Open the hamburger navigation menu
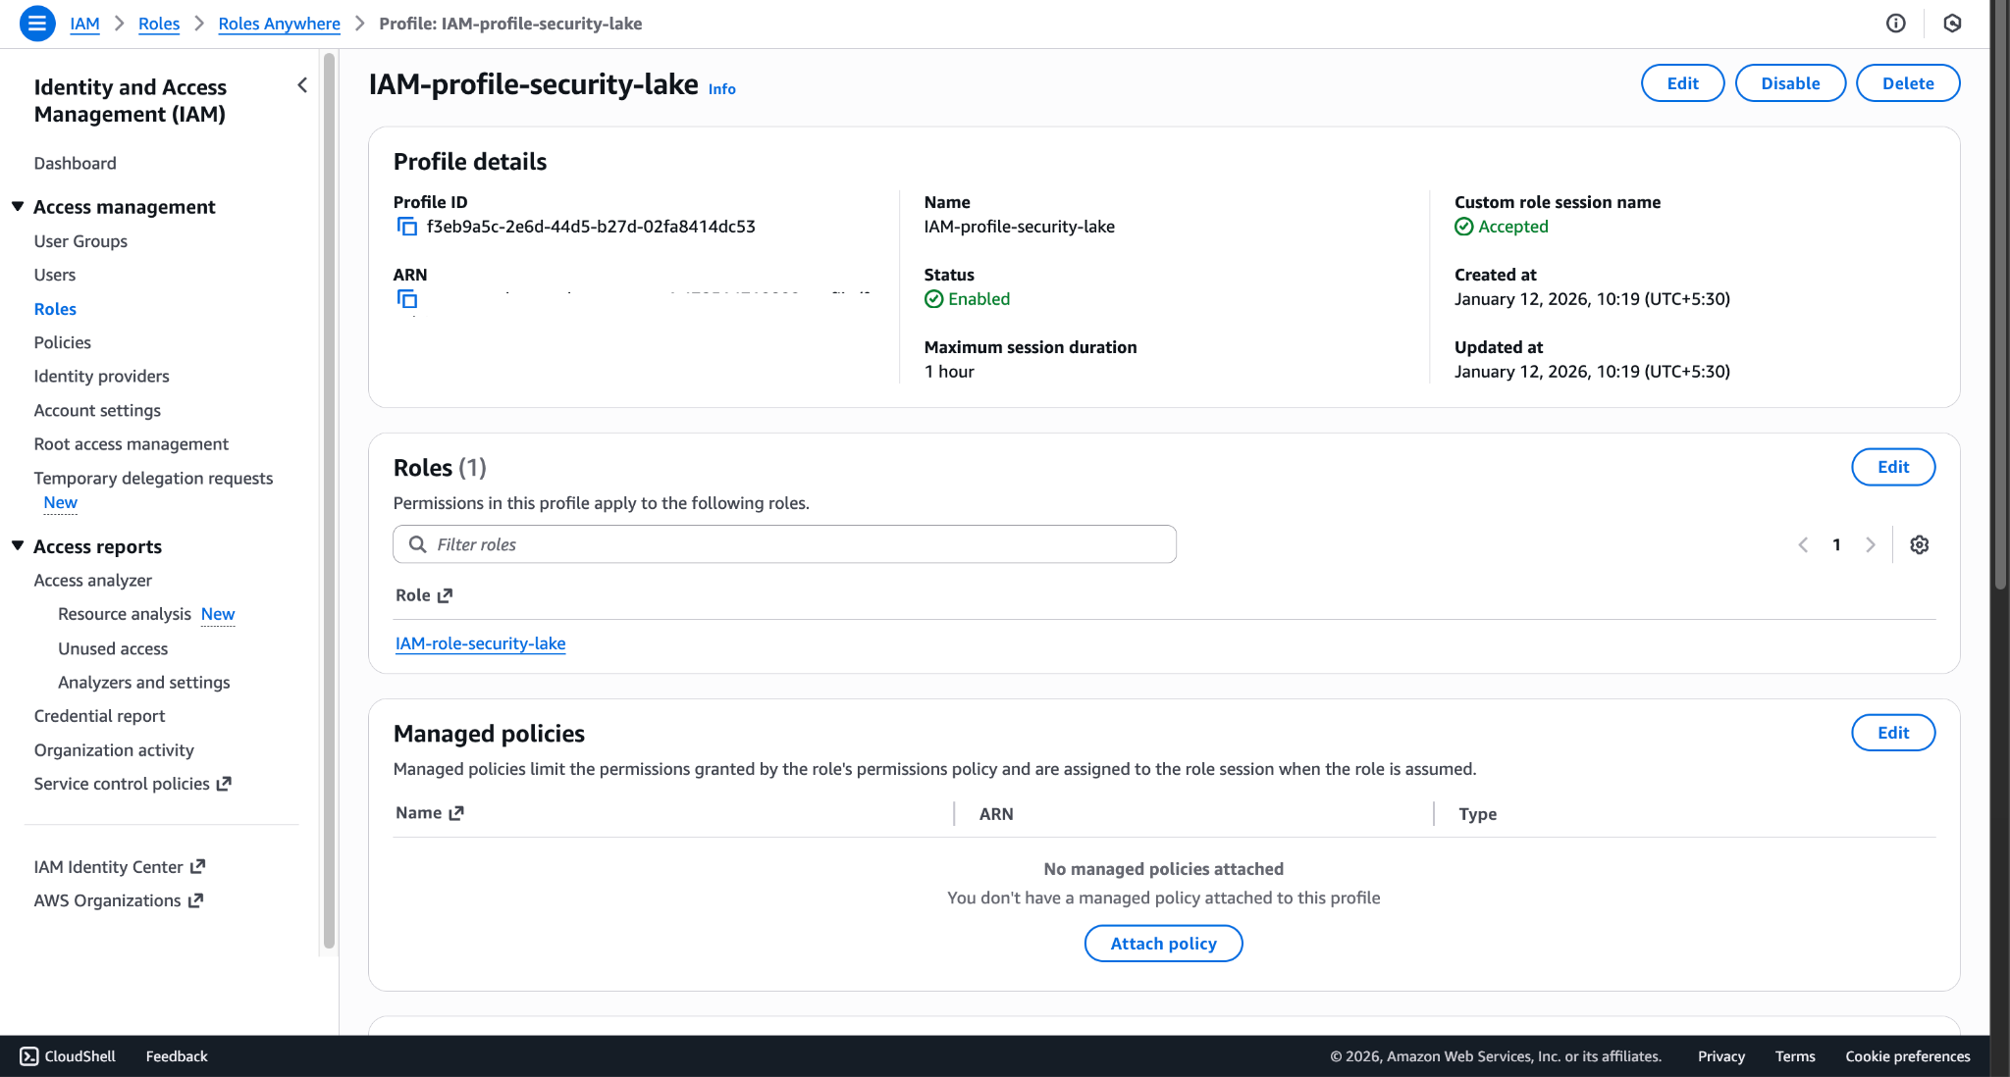Screen dimensions: 2010x1077 [37, 24]
